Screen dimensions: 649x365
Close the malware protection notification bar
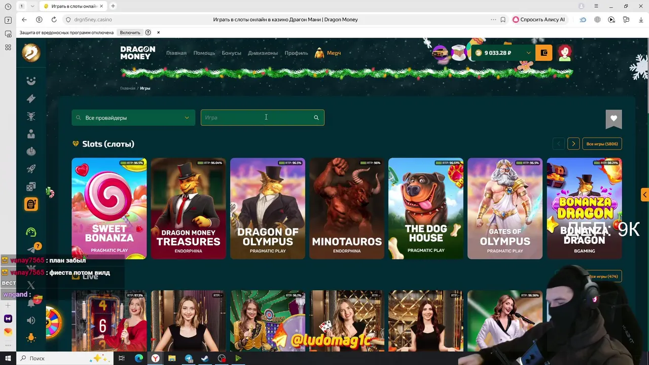click(158, 32)
